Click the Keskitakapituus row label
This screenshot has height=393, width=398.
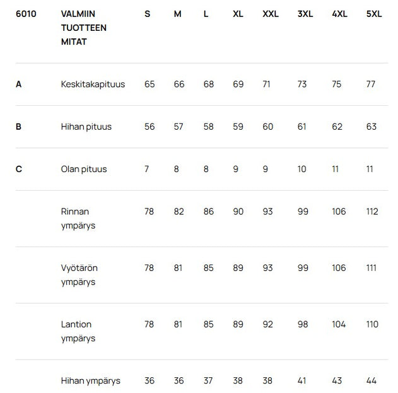pos(93,84)
